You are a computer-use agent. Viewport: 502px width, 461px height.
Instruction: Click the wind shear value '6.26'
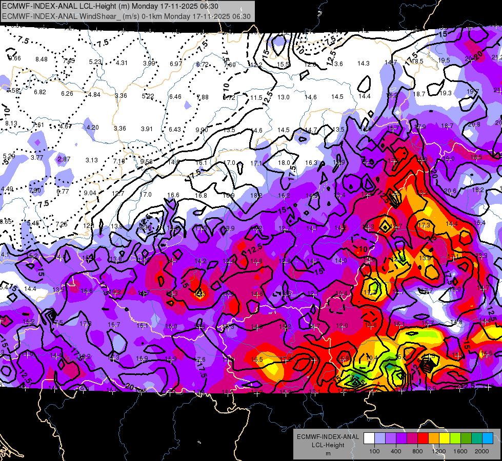pyautogui.click(x=67, y=93)
